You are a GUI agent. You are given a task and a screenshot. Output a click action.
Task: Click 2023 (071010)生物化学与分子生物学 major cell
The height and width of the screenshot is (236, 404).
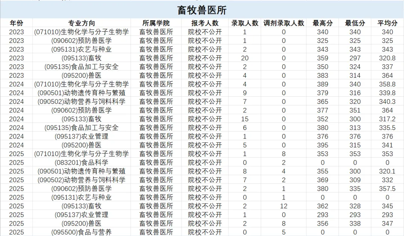(x=82, y=32)
